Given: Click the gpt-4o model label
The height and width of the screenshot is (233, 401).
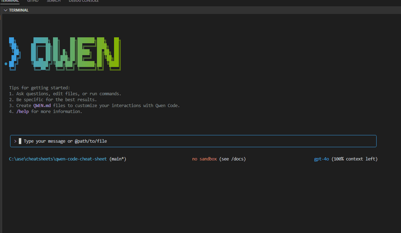Looking at the screenshot, I should click(x=321, y=159).
